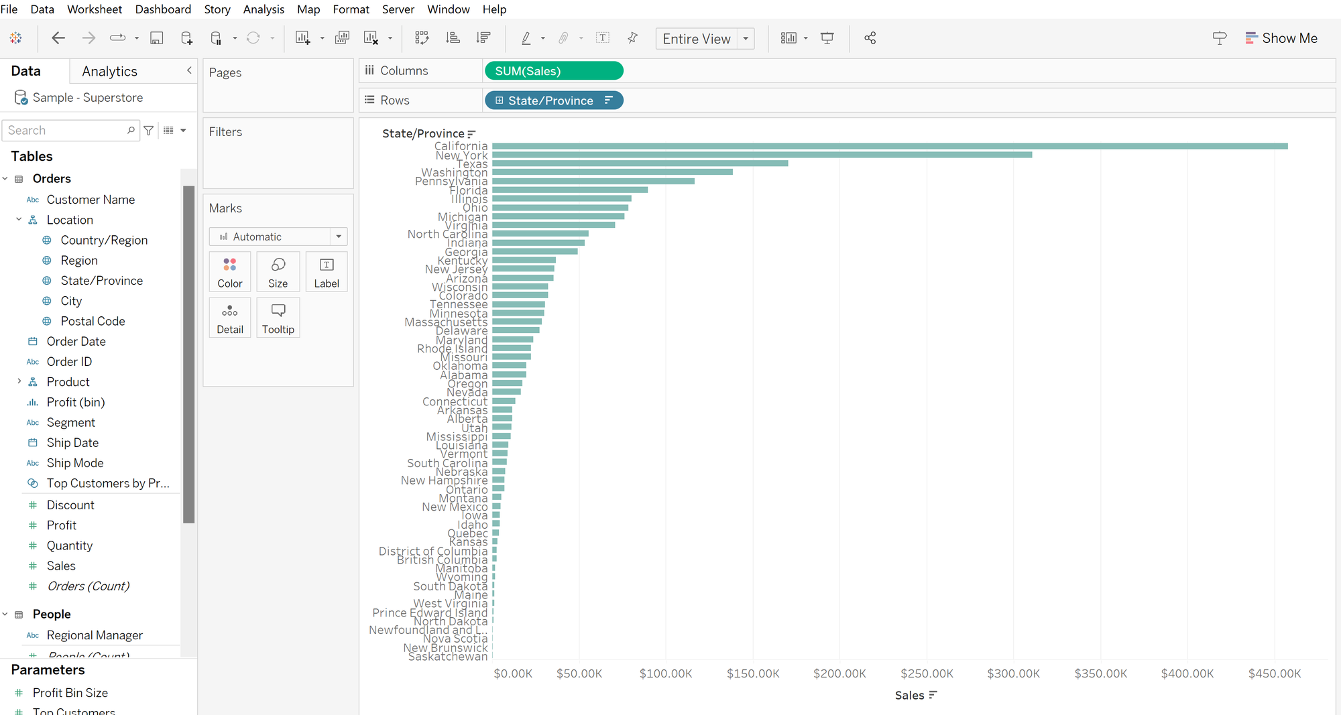
Task: Click the Duplicate sheet icon
Action: 342,38
